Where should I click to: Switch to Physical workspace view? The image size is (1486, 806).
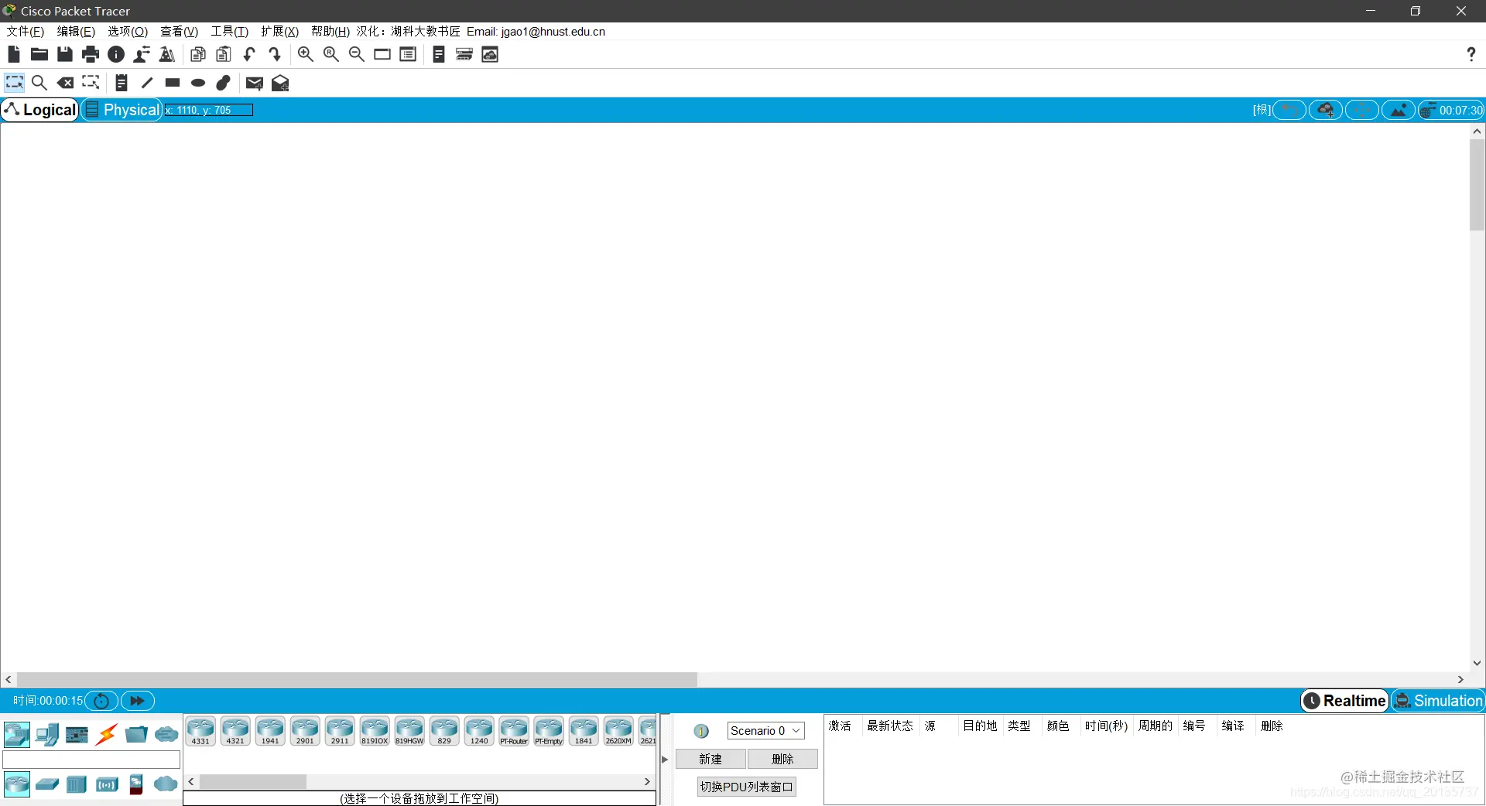122,110
